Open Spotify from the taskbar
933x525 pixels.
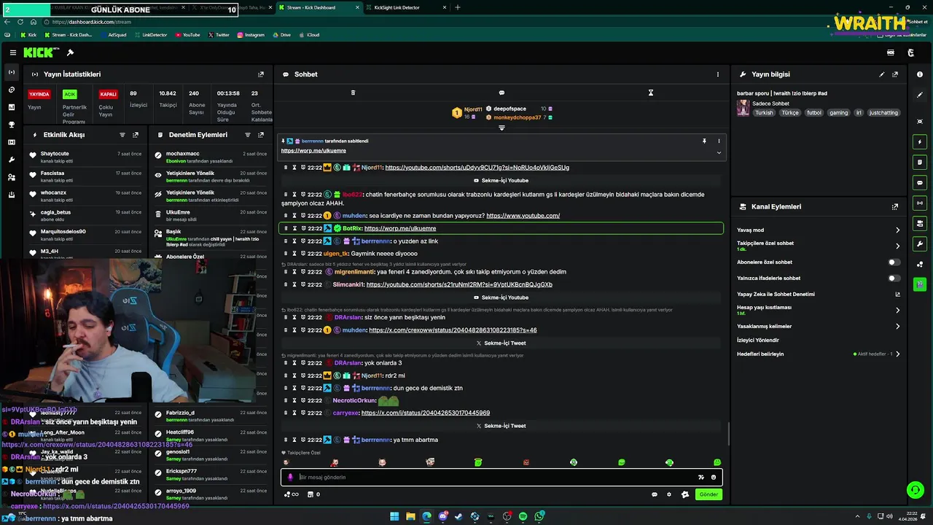[x=523, y=516]
